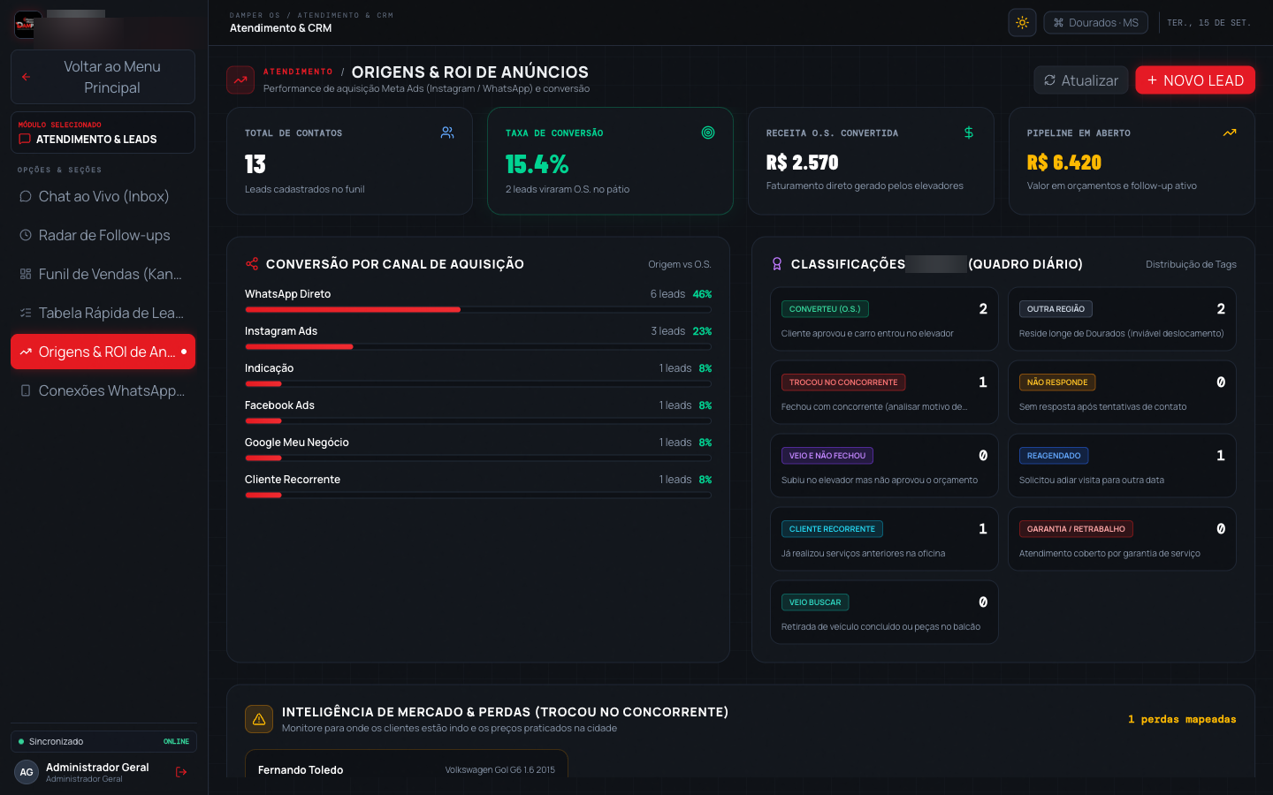
Task: Open Funil de Vendas Kanban section
Action: point(103,274)
